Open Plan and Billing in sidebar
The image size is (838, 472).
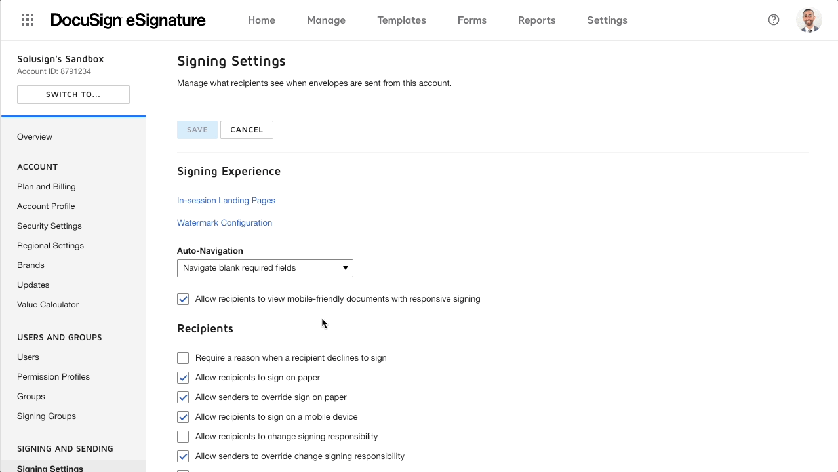pyautogui.click(x=47, y=187)
